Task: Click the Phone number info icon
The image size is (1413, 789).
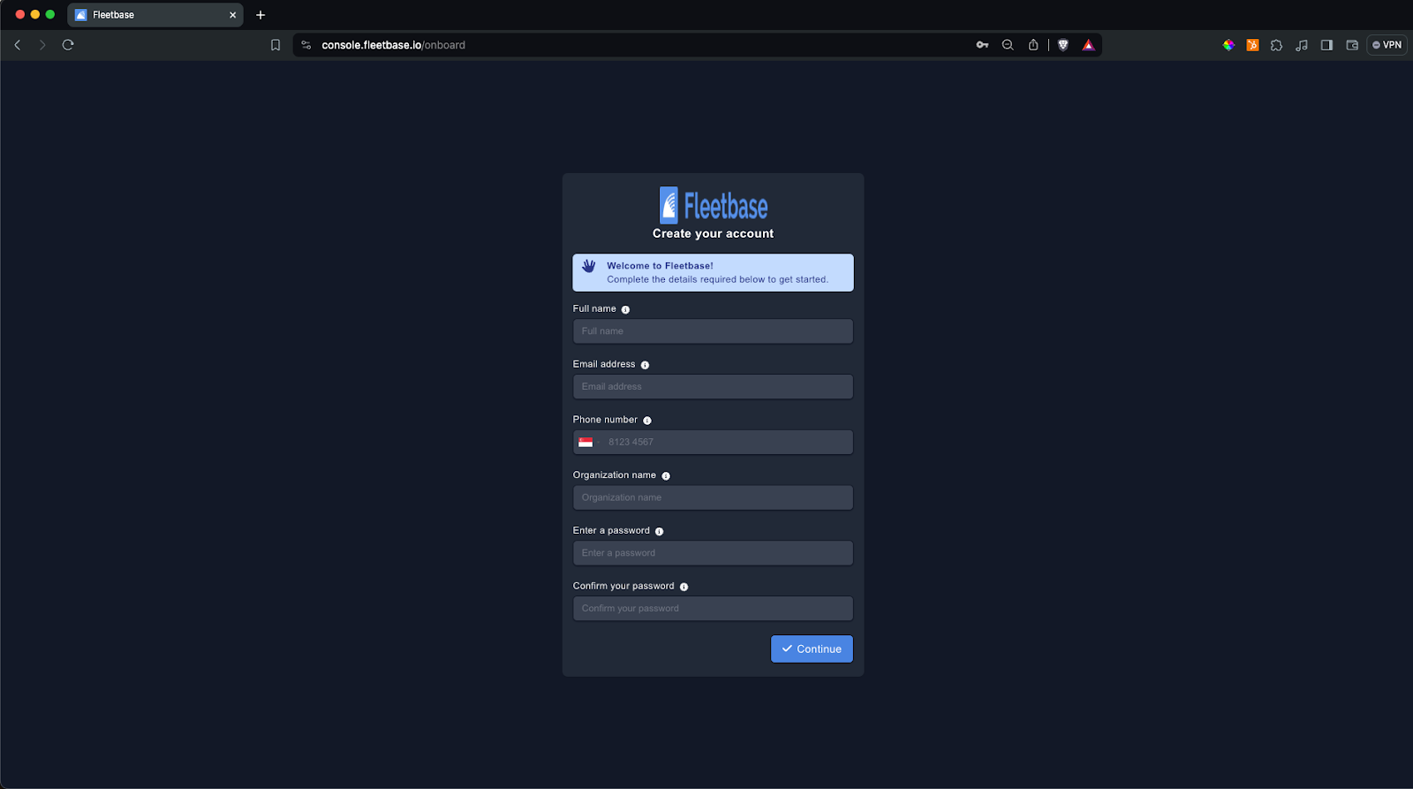Action: tap(647, 421)
